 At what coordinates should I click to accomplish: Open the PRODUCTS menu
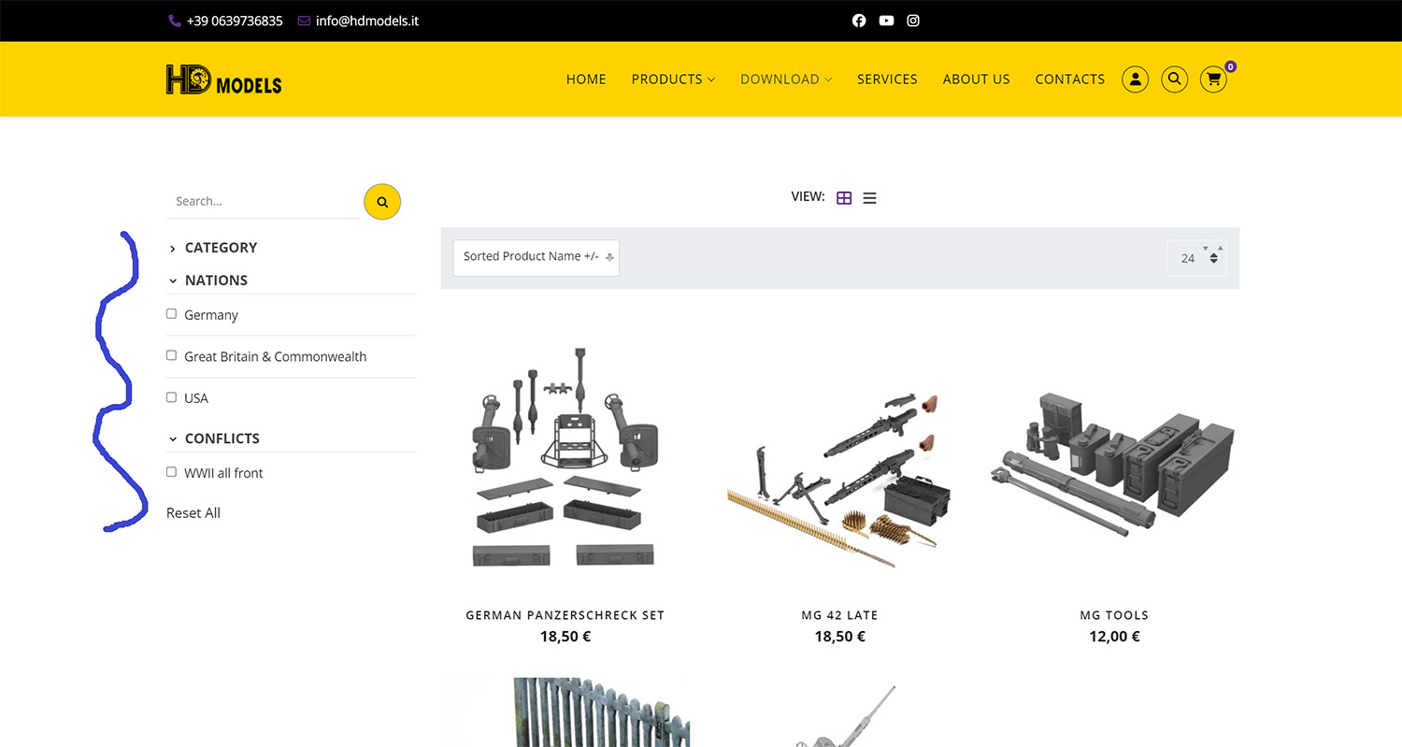672,79
